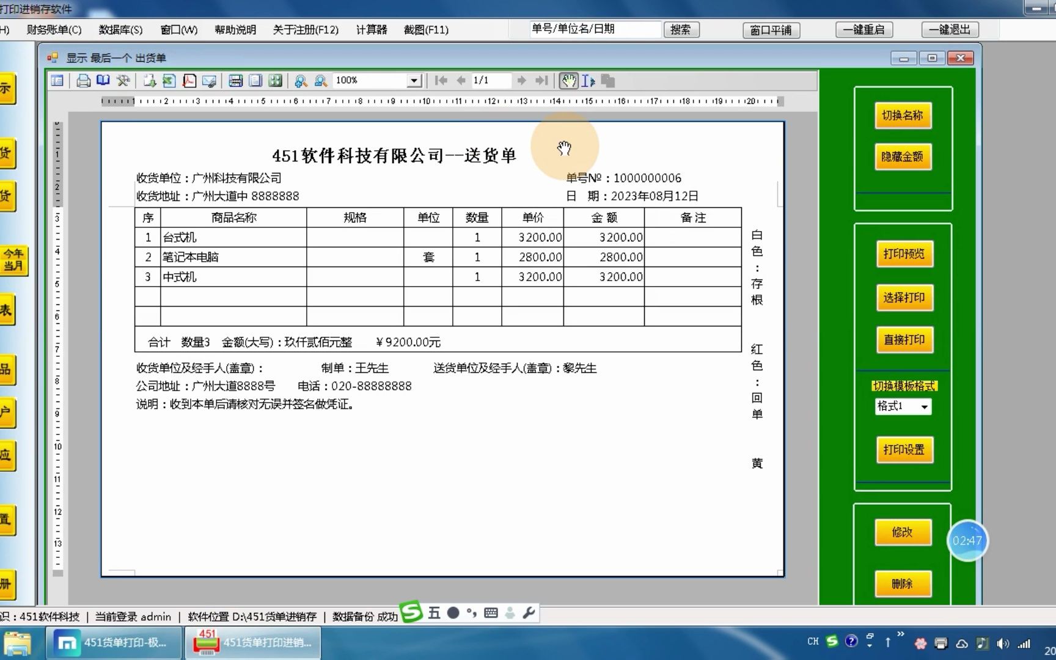1056x660 pixels.
Task: Click inside the 单号/单位名/日期 search field
Action: pos(593,28)
